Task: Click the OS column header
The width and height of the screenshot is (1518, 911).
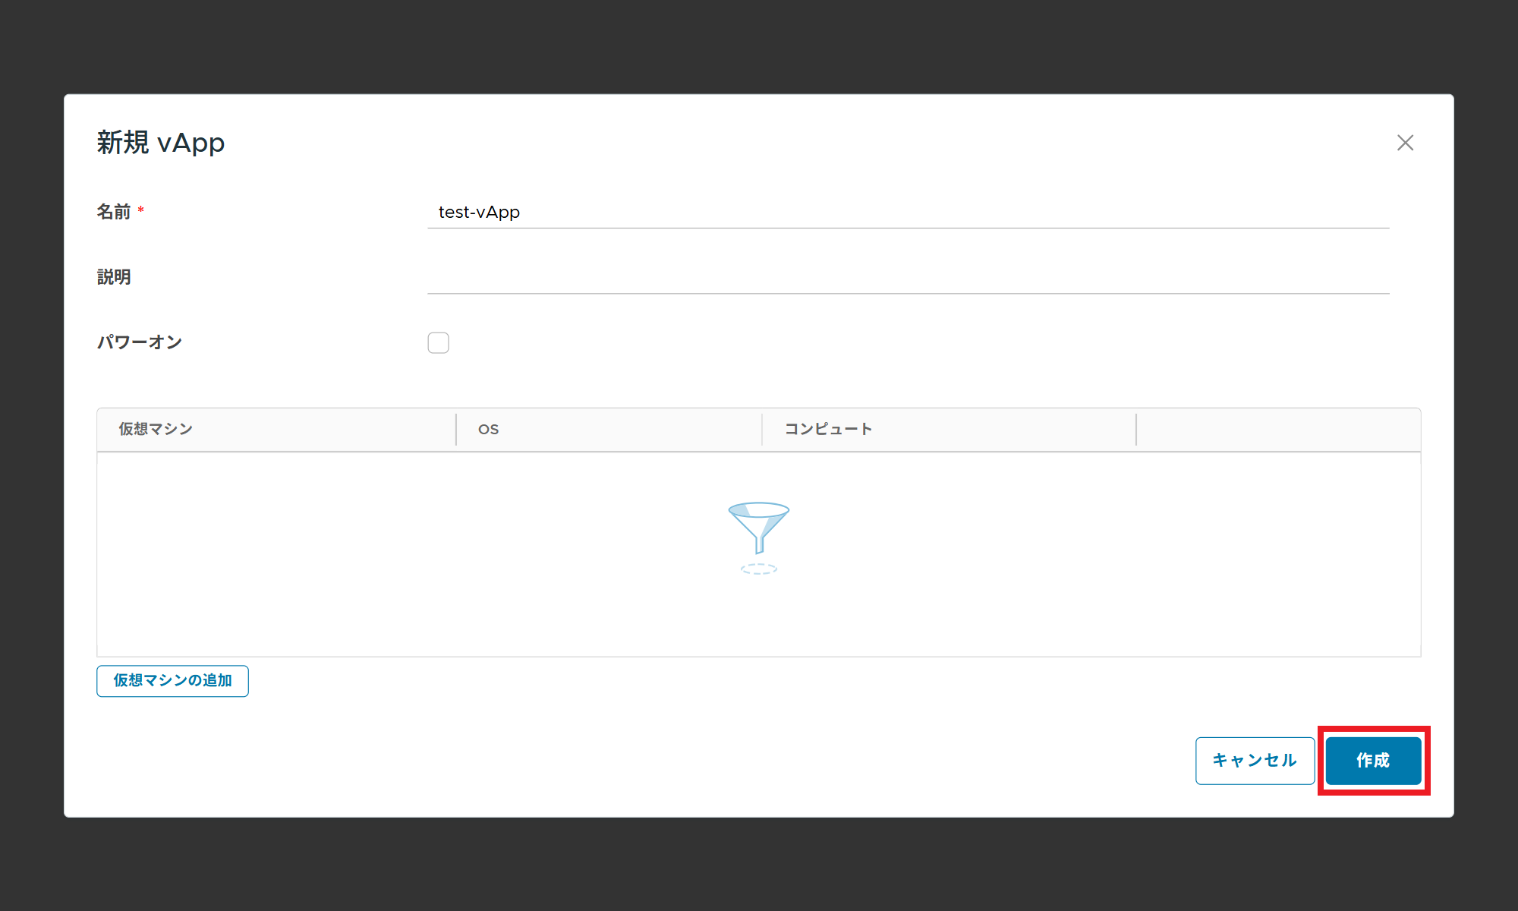Action: [x=488, y=429]
